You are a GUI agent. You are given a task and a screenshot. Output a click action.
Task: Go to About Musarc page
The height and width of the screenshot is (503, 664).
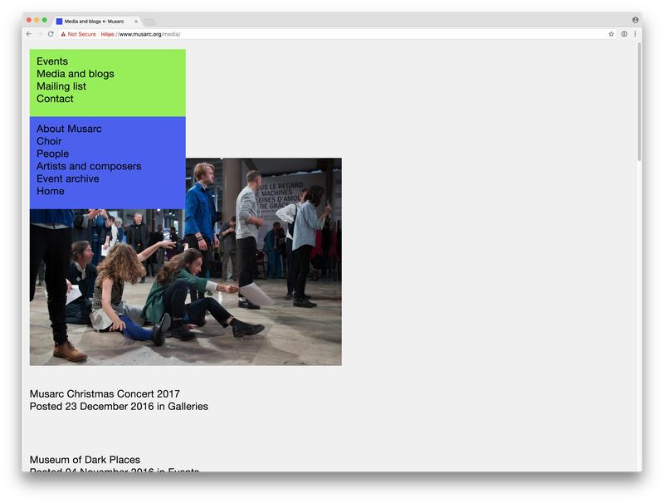tap(69, 129)
